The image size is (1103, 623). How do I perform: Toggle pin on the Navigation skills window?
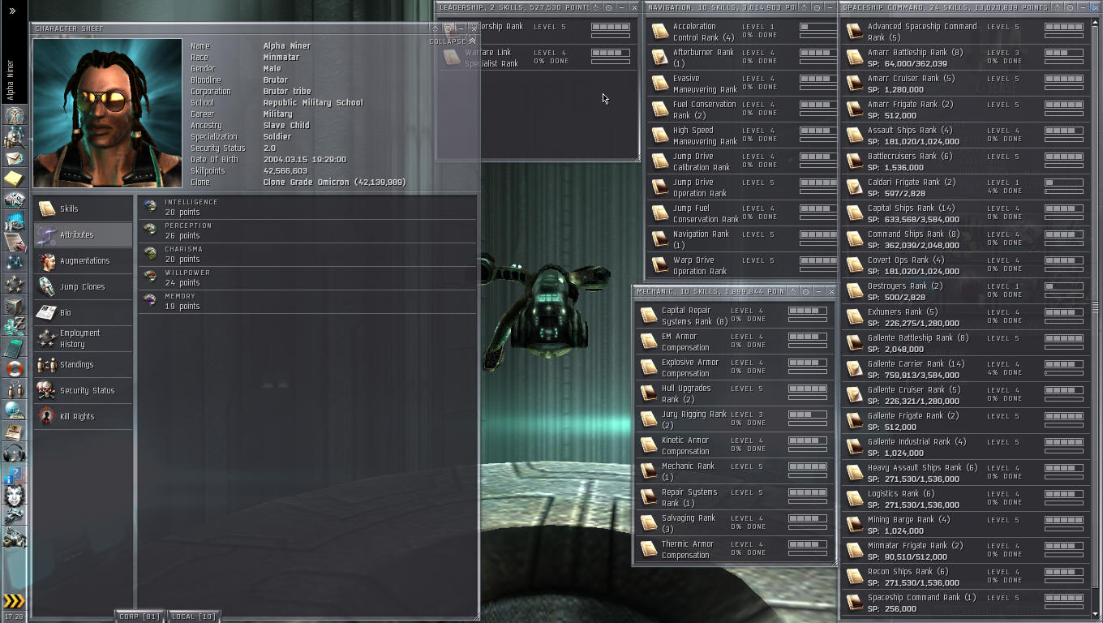coord(817,7)
